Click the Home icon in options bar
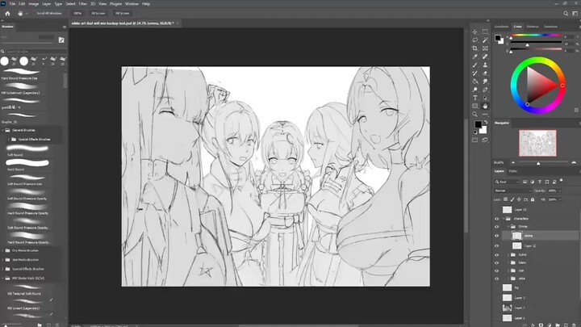The image size is (581, 327). [x=6, y=13]
